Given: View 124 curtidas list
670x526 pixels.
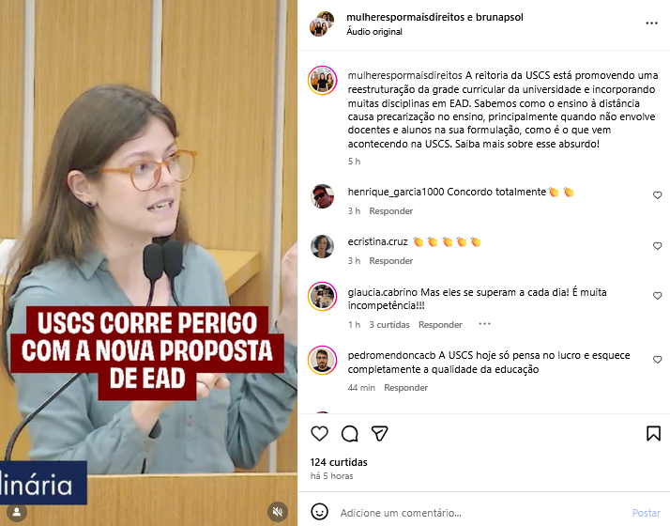Looking at the screenshot, I should [339, 462].
